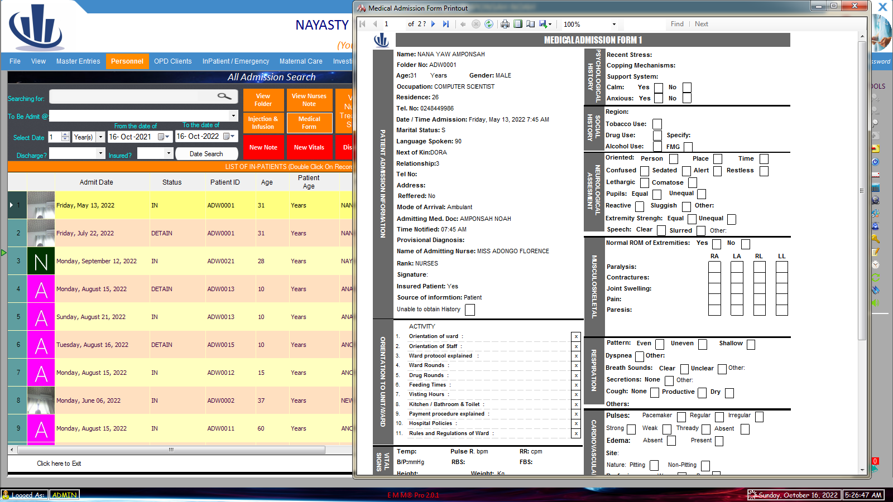Viewport: 893px width, 502px height.
Task: Print the Medical Admission Form
Action: pos(505,24)
